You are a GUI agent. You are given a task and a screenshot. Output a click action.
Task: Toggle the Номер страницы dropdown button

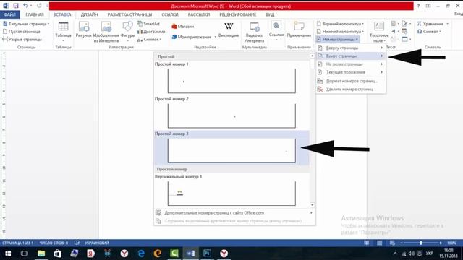(338, 39)
